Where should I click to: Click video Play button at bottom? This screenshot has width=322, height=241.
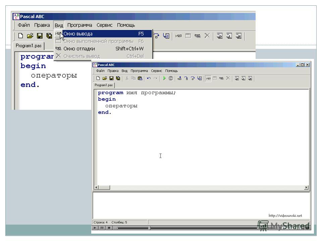click(x=95, y=228)
